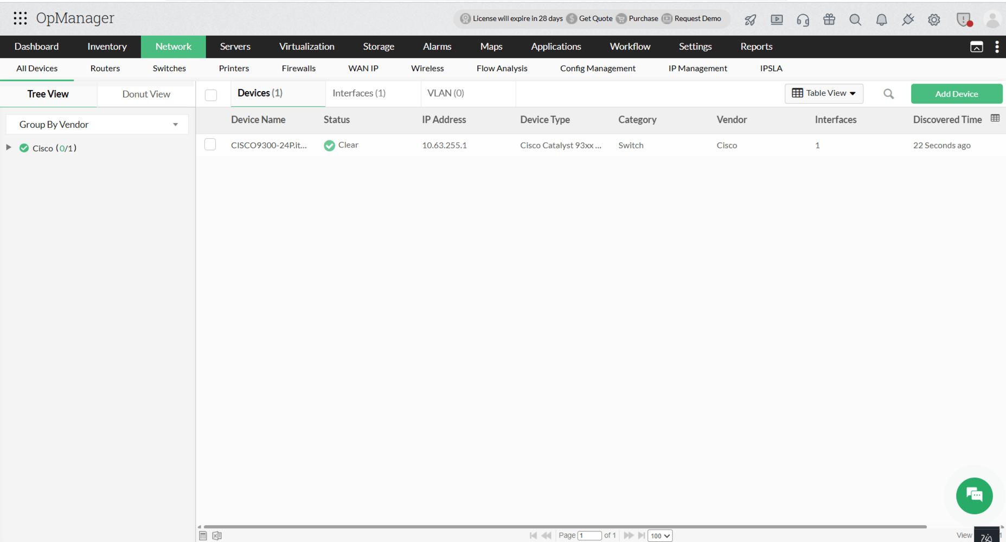Go to the next page arrow
Image resolution: width=1006 pixels, height=542 pixels.
coord(628,535)
